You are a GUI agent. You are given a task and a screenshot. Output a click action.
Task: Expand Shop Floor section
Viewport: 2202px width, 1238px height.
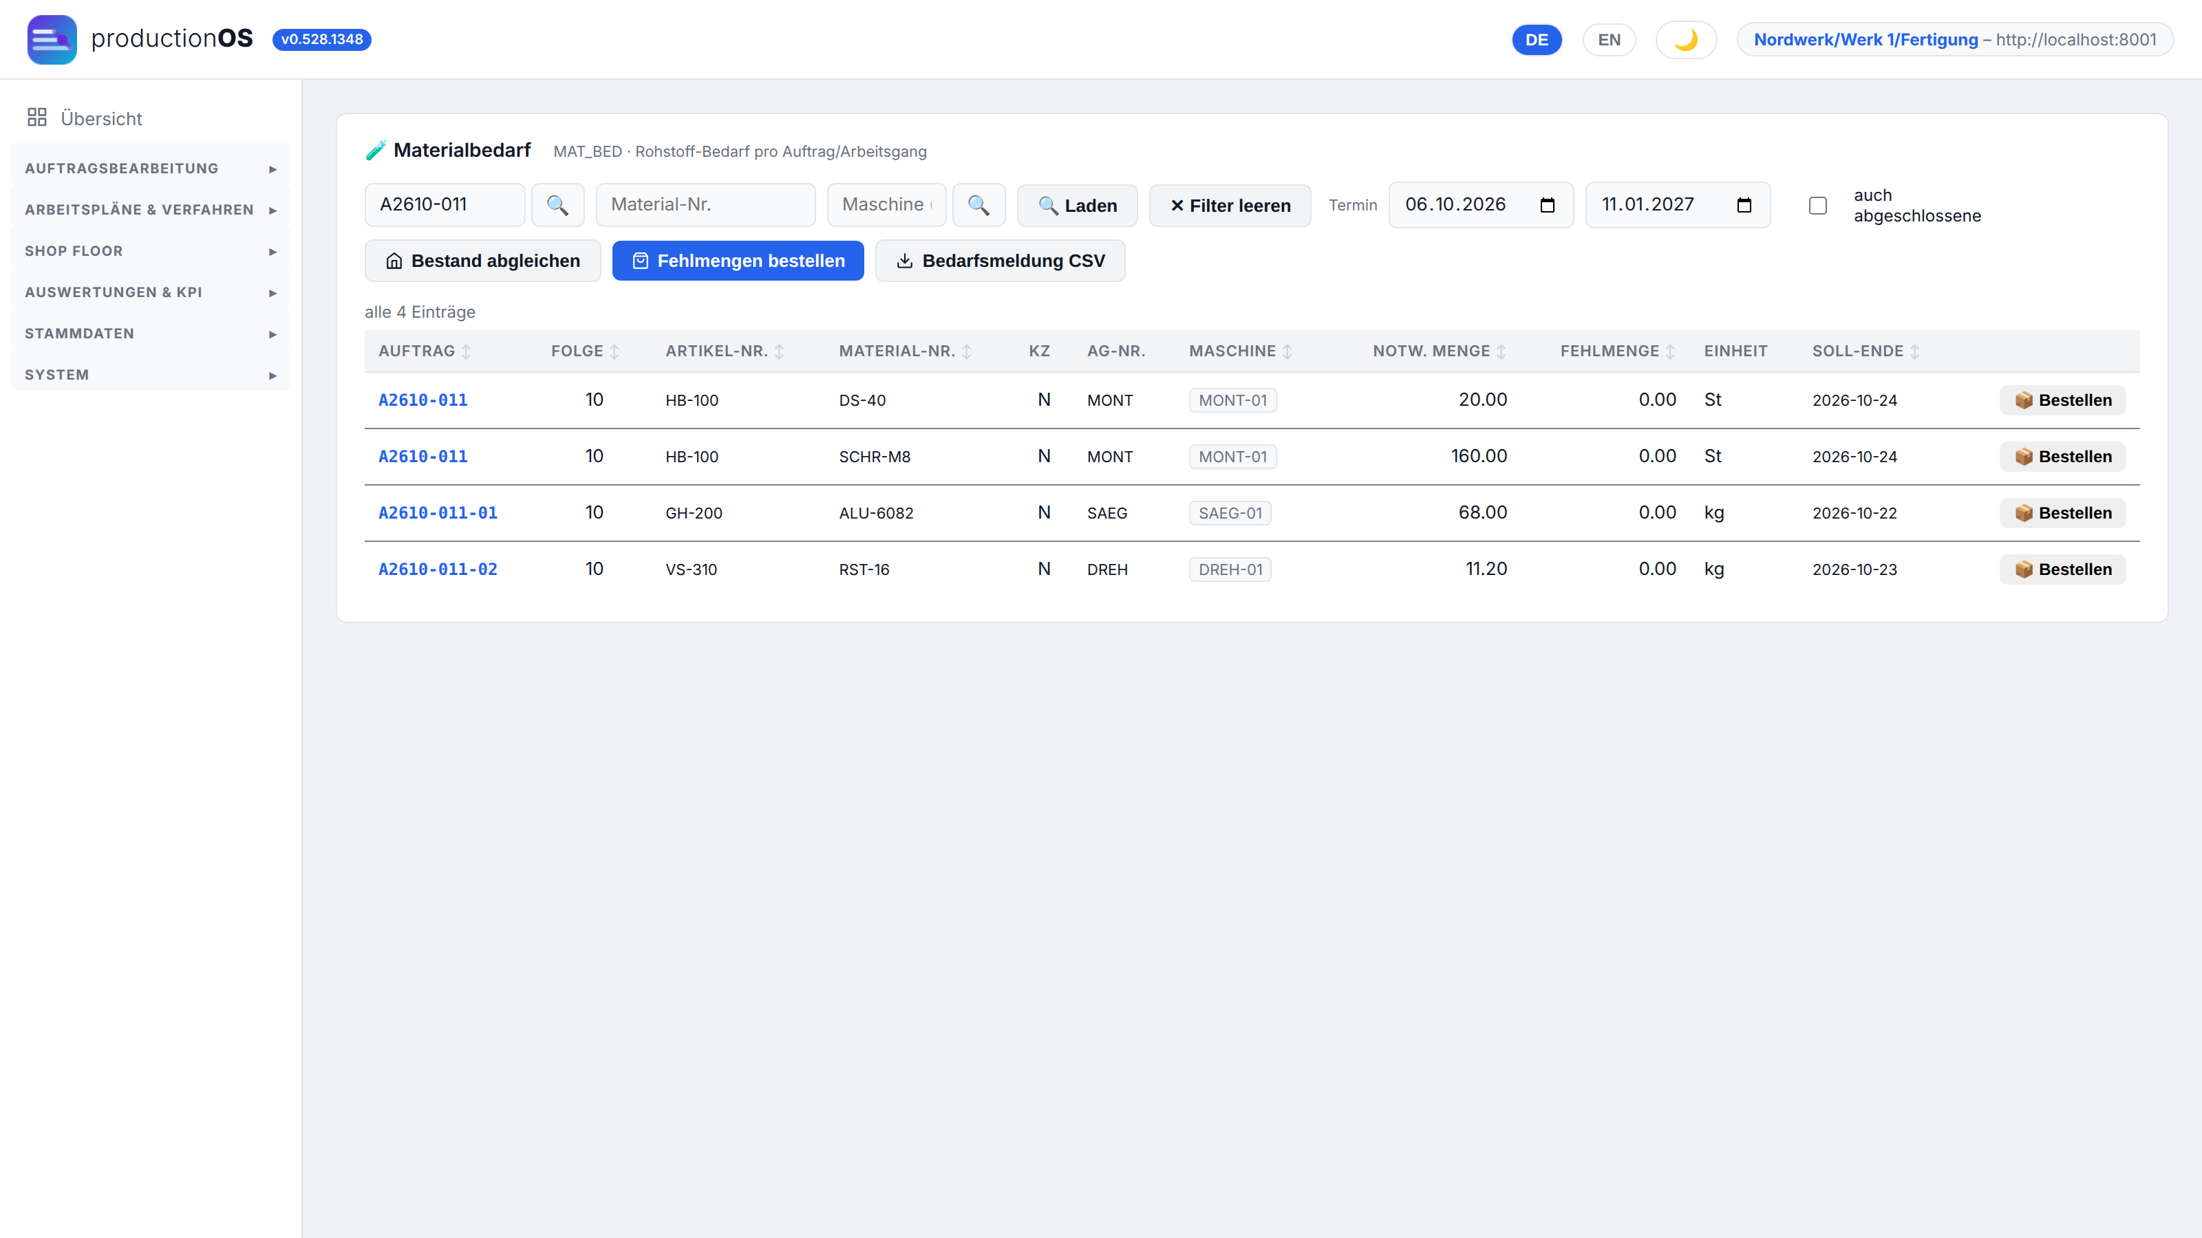pos(151,251)
